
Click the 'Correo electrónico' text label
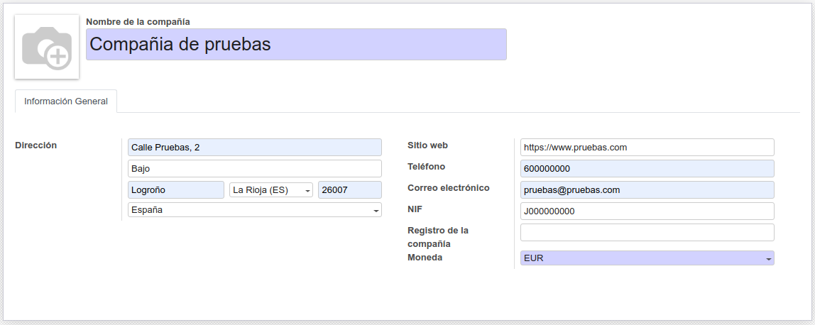click(449, 188)
